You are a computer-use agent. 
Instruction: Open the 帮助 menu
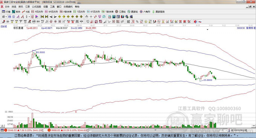pos(77,7)
